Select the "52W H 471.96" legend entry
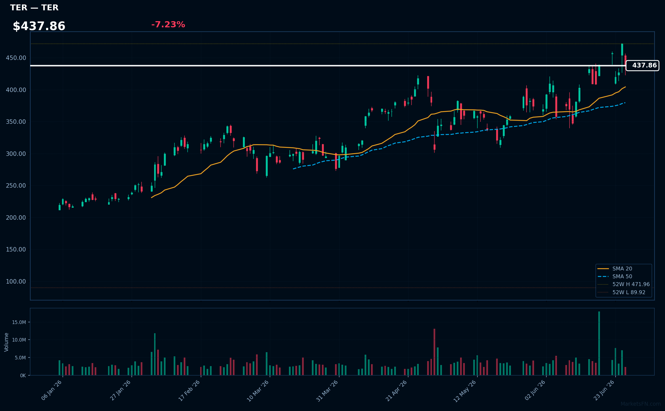 click(624, 284)
